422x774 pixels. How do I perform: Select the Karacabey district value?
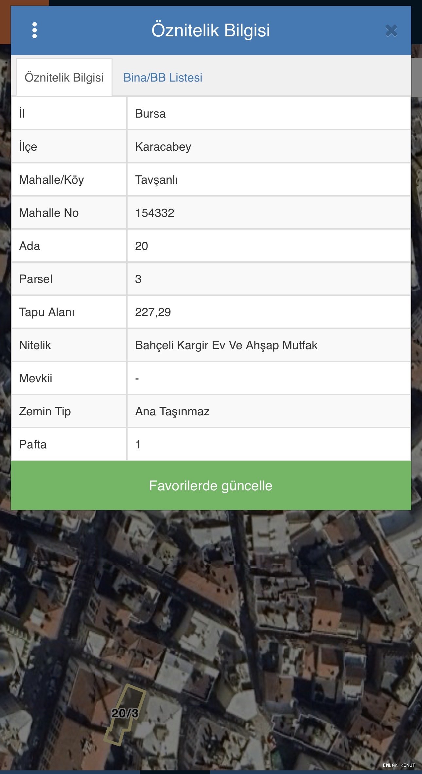click(163, 147)
